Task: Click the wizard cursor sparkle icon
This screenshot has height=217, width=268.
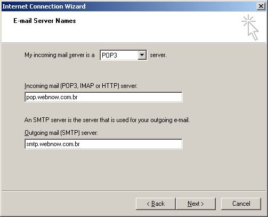Action: (x=250, y=27)
